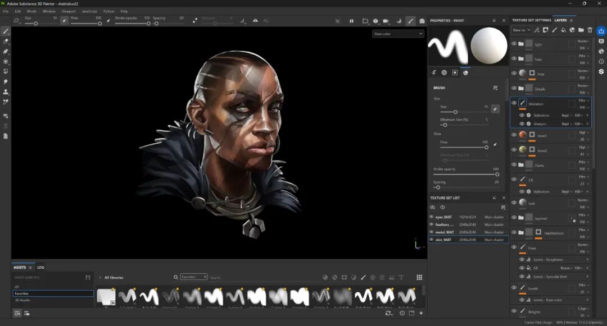Select the Clone stamp tool

pyautogui.click(x=6, y=92)
